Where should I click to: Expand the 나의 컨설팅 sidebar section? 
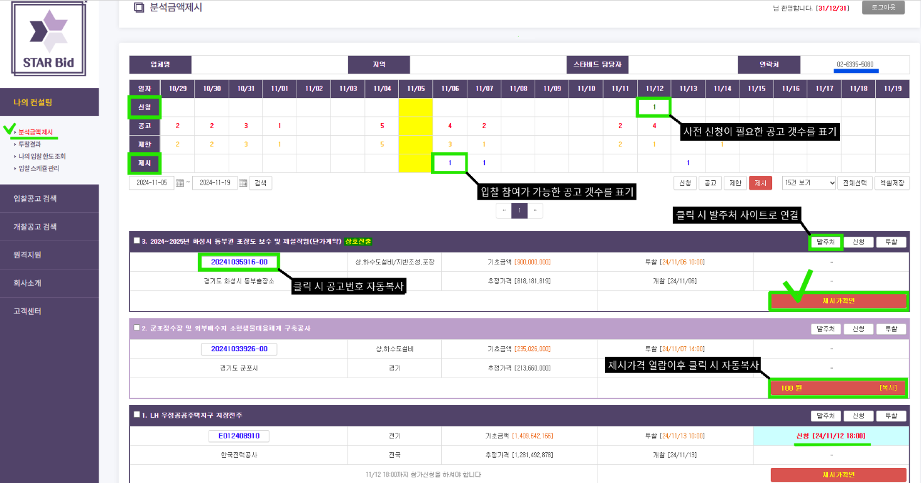(49, 102)
